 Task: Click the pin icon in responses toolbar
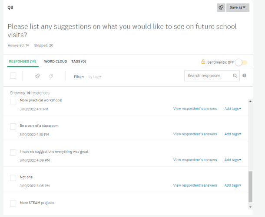pyautogui.click(x=37, y=76)
